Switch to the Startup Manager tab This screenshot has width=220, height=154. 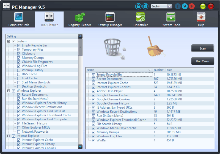click(110, 19)
